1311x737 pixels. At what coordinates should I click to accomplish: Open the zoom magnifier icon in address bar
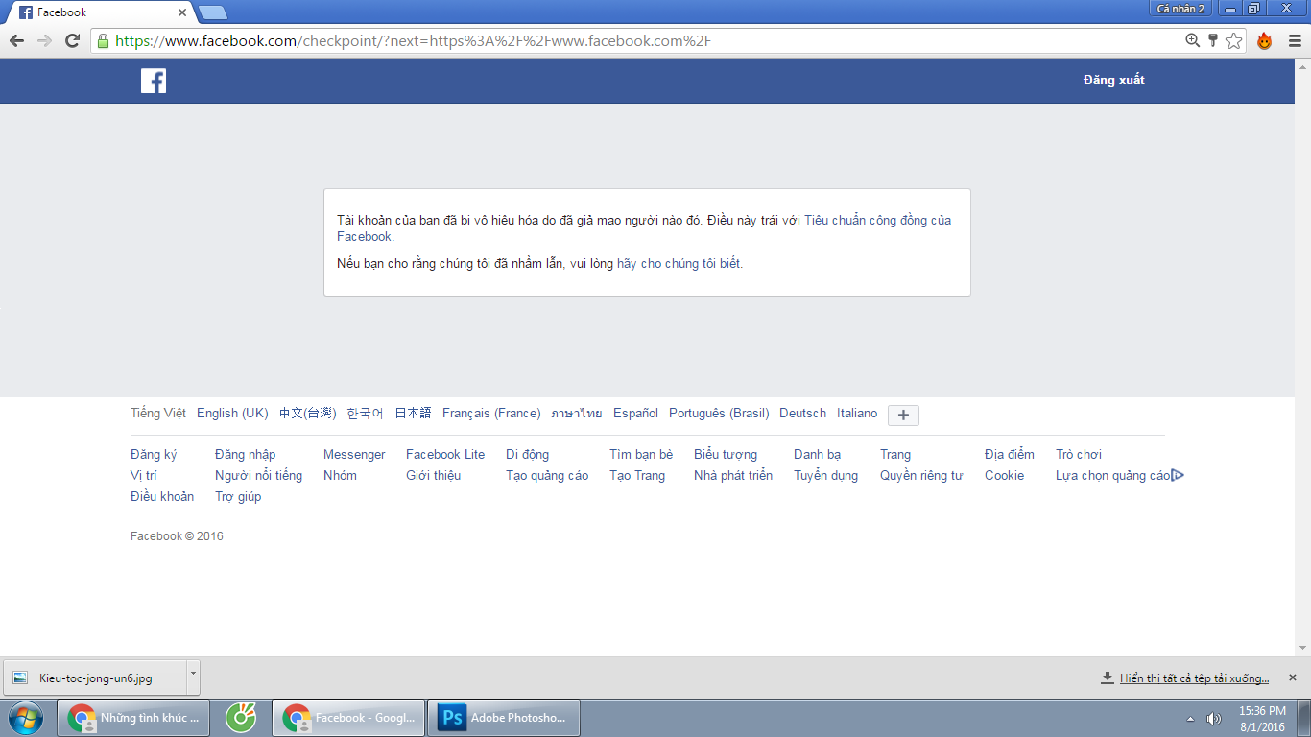[1192, 40]
